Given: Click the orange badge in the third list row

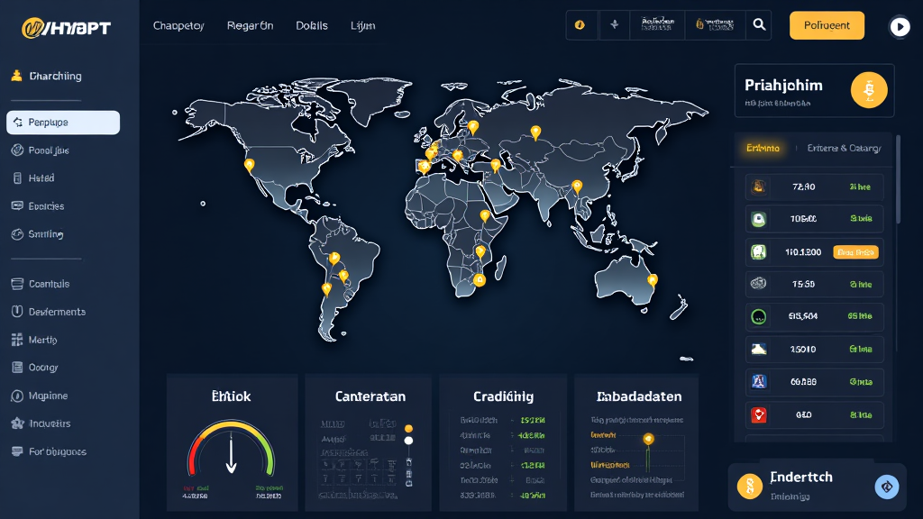Looking at the screenshot, I should click(x=855, y=252).
